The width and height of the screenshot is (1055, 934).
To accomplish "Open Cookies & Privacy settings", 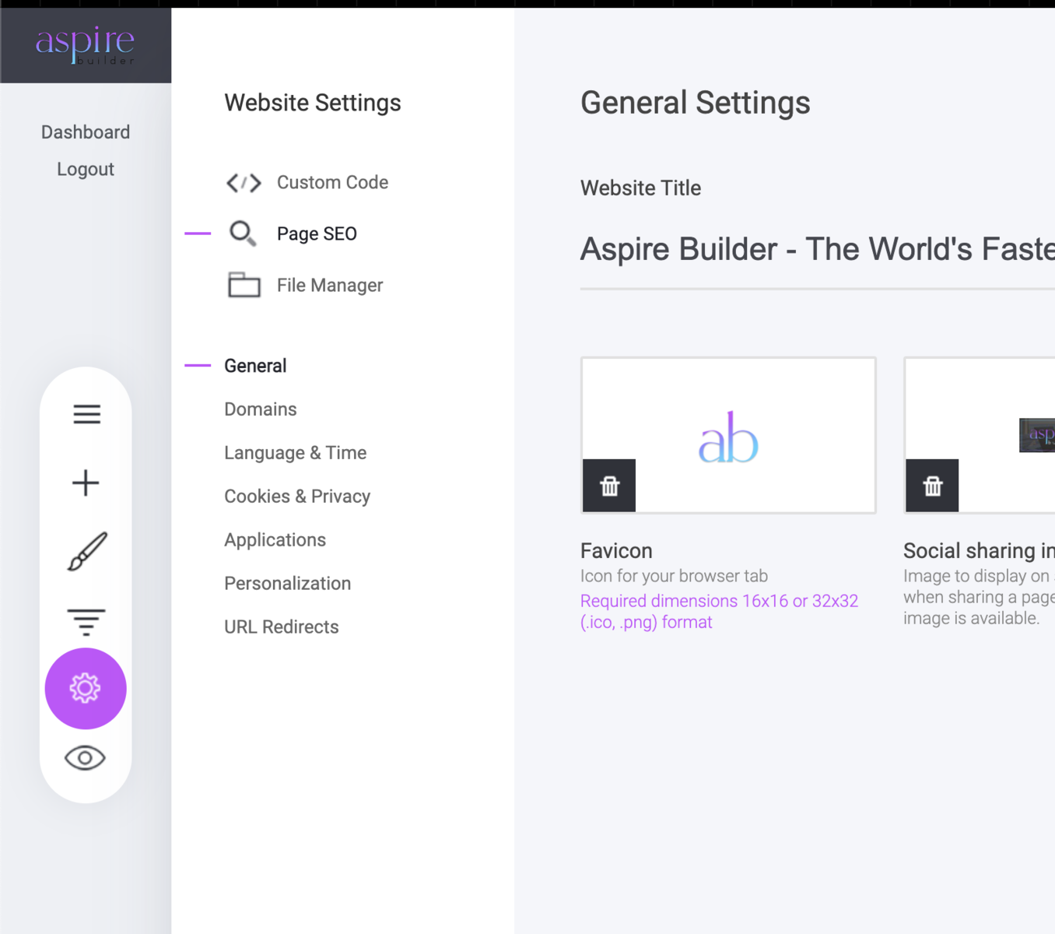I will 297,497.
